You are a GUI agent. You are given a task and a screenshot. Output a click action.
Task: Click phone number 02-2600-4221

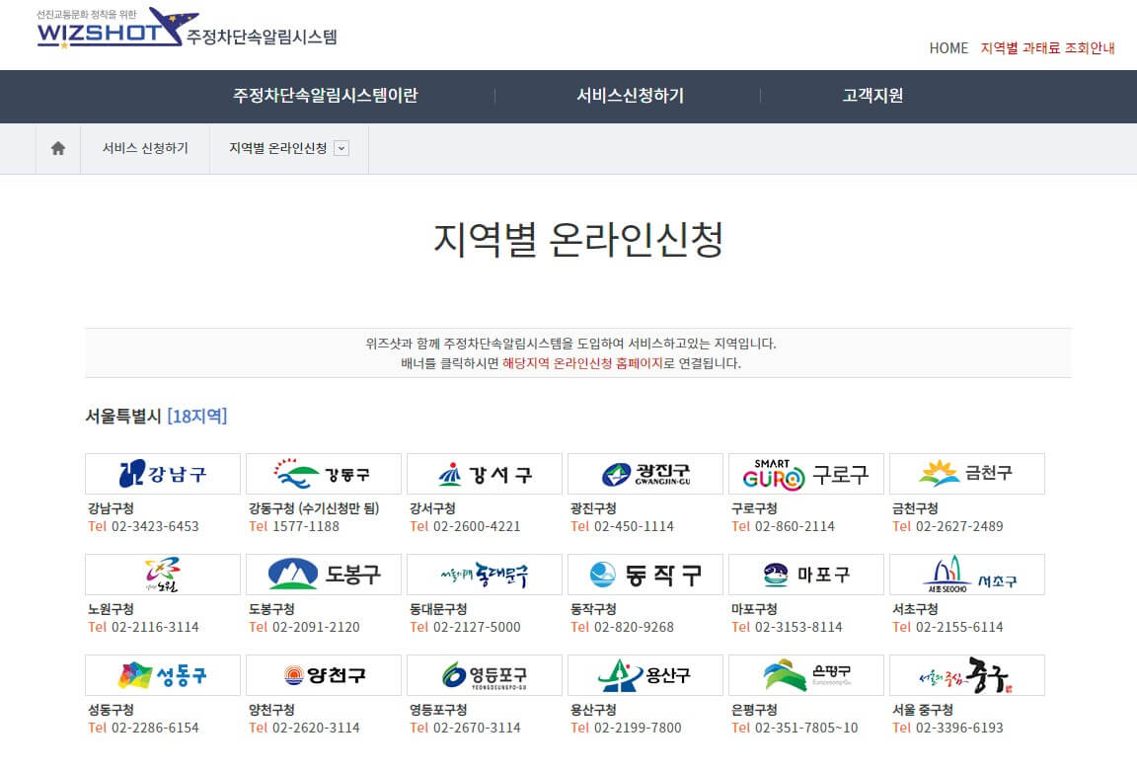click(477, 526)
